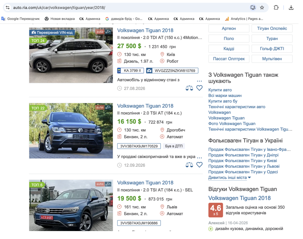Select the Тігуан Олспейс model button
This screenshot has height=239, width=303.
point(272,28)
